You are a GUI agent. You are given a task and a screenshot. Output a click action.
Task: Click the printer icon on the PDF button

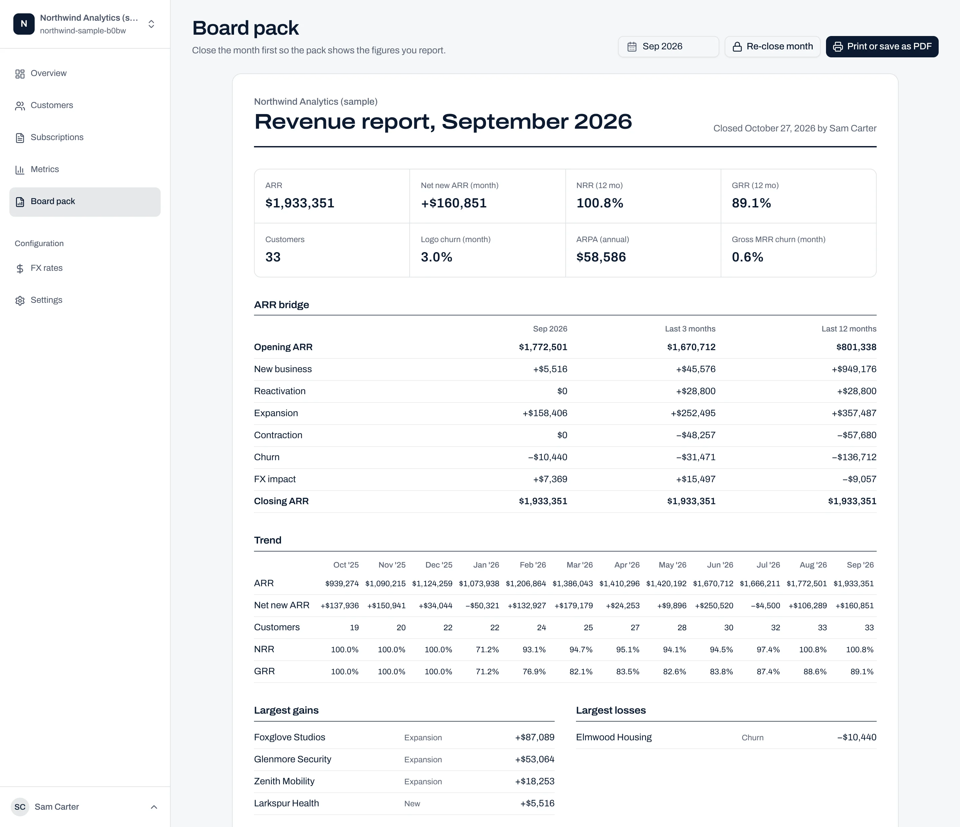[838, 47]
